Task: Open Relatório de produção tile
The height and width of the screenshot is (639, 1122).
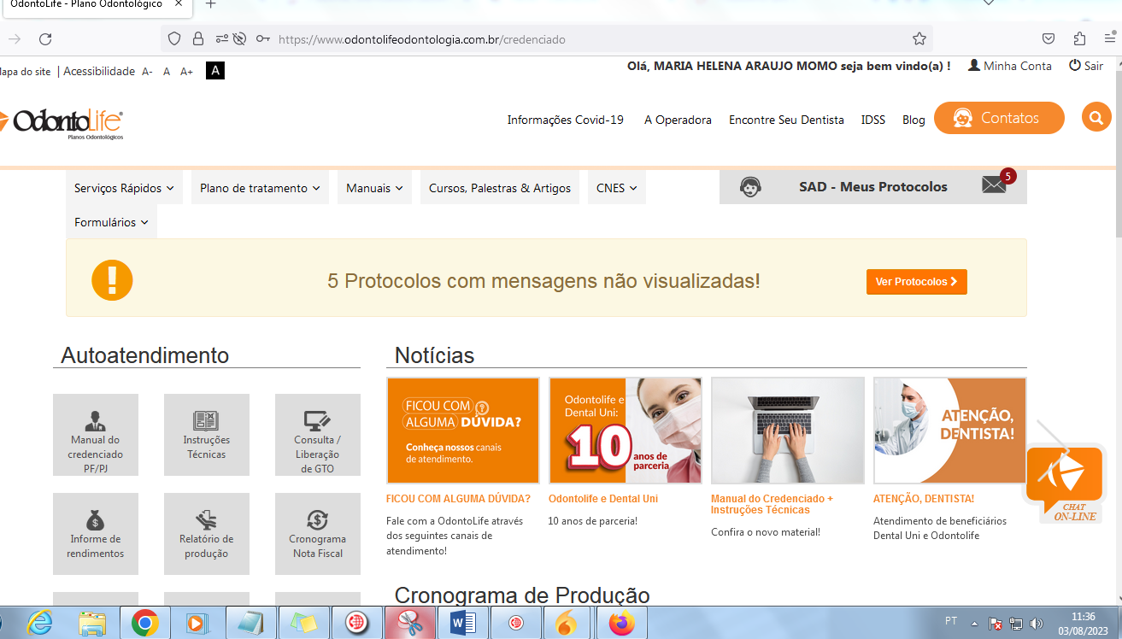Action: [207, 534]
